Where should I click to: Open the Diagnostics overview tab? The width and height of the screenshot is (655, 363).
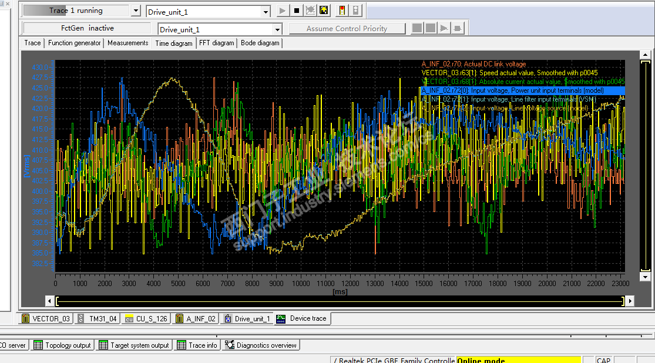pos(261,345)
